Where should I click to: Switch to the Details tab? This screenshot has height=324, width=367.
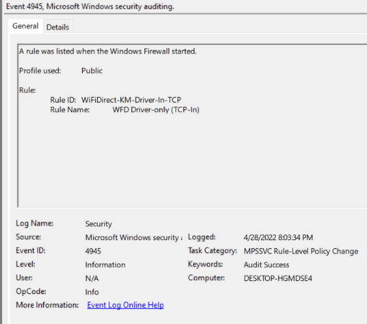click(58, 27)
